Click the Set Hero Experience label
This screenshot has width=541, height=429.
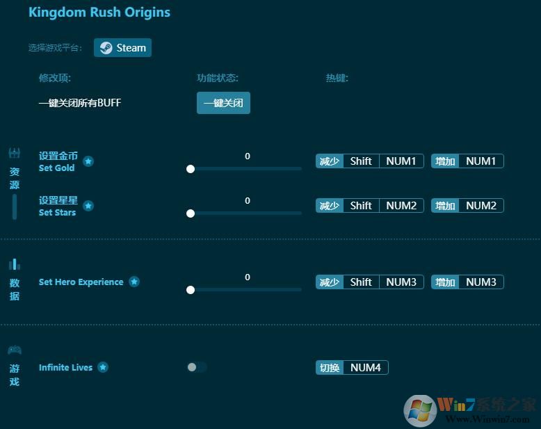coord(81,282)
